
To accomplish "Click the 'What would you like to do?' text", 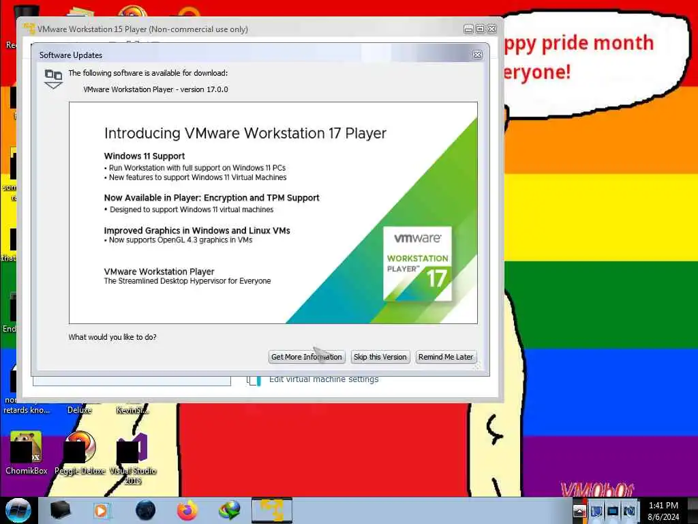I will pyautogui.click(x=112, y=337).
